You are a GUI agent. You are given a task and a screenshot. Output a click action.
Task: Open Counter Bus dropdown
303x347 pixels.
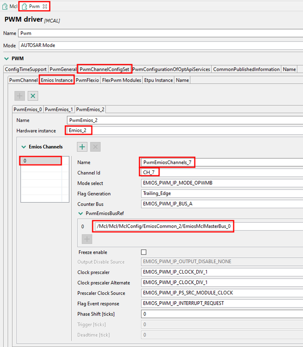point(222,204)
